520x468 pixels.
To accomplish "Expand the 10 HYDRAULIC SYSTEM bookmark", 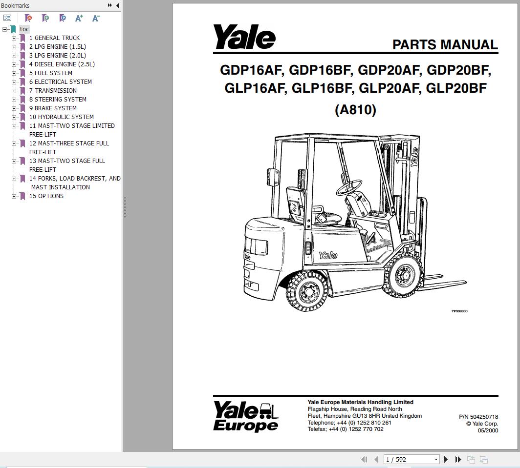I will pos(14,117).
